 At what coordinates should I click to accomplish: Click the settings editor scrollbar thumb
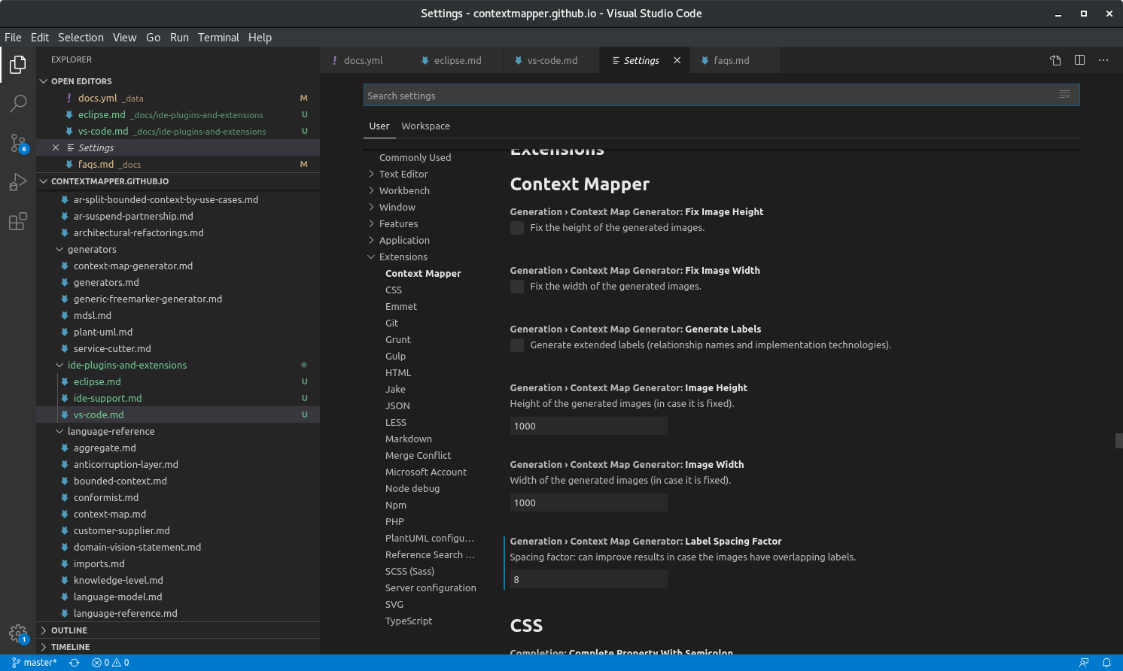(x=1119, y=441)
